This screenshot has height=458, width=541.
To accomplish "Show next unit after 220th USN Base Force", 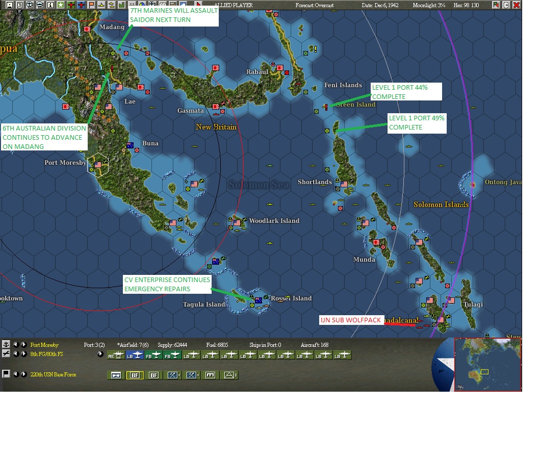I will point(23,374).
